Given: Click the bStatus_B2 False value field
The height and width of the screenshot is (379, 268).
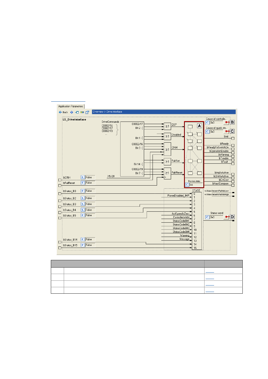Looking at the screenshot, I should click(90, 198).
